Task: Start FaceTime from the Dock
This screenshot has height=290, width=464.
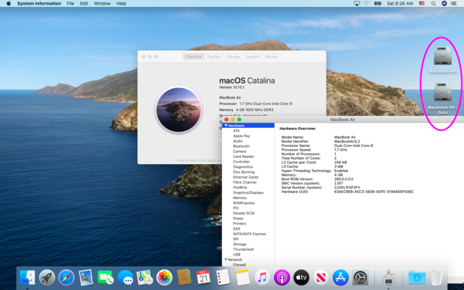Action: click(x=106, y=278)
